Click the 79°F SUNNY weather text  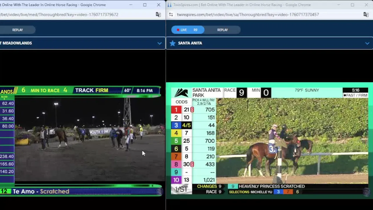pyautogui.click(x=307, y=90)
